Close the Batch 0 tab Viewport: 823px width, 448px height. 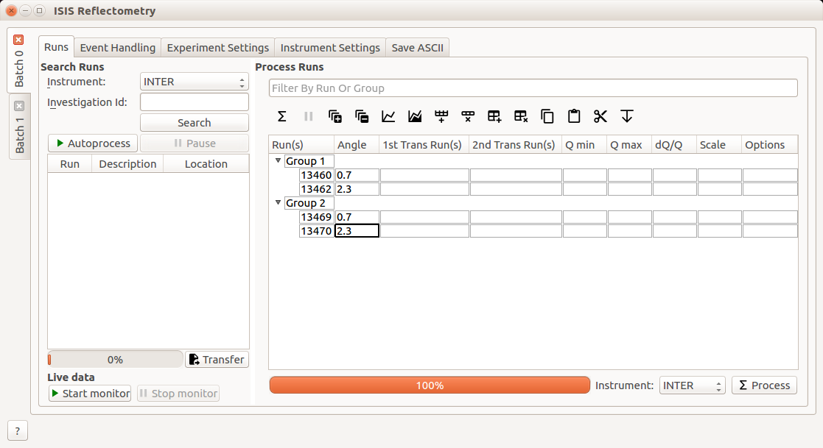[19, 40]
